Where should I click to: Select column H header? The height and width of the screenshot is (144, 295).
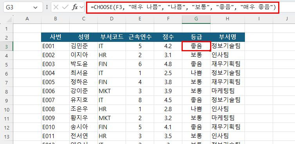tap(228, 19)
